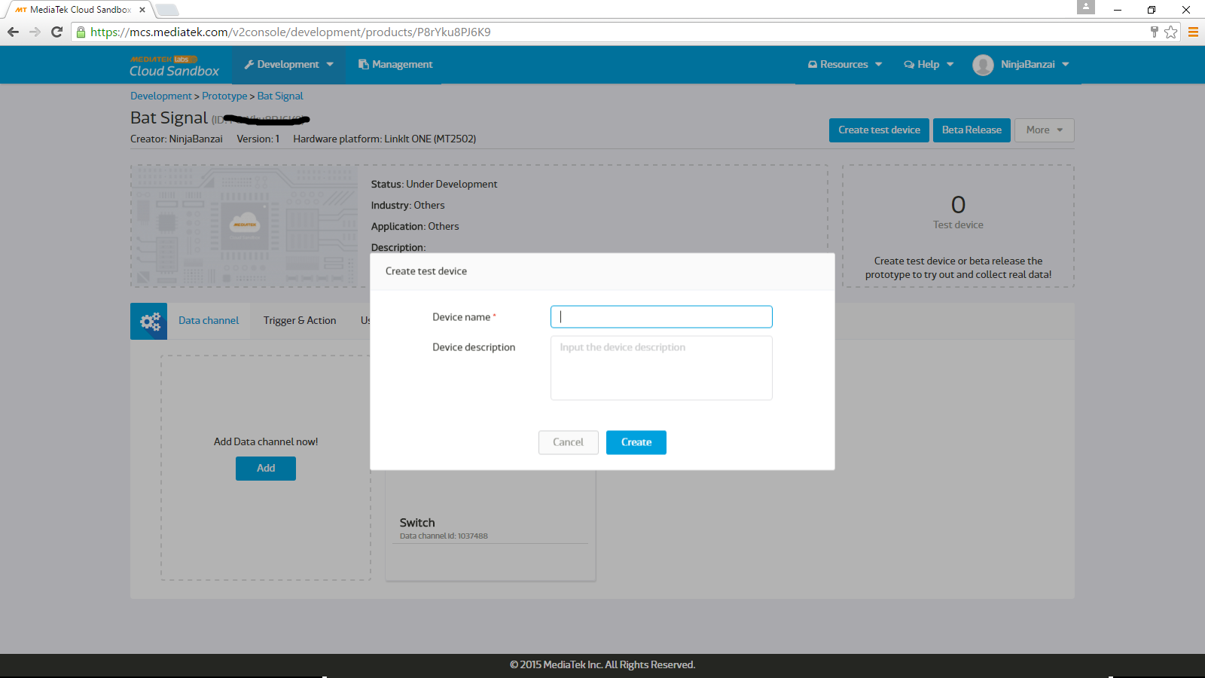The height and width of the screenshot is (678, 1205).
Task: Click the prototype board image thumbnail
Action: 245,226
